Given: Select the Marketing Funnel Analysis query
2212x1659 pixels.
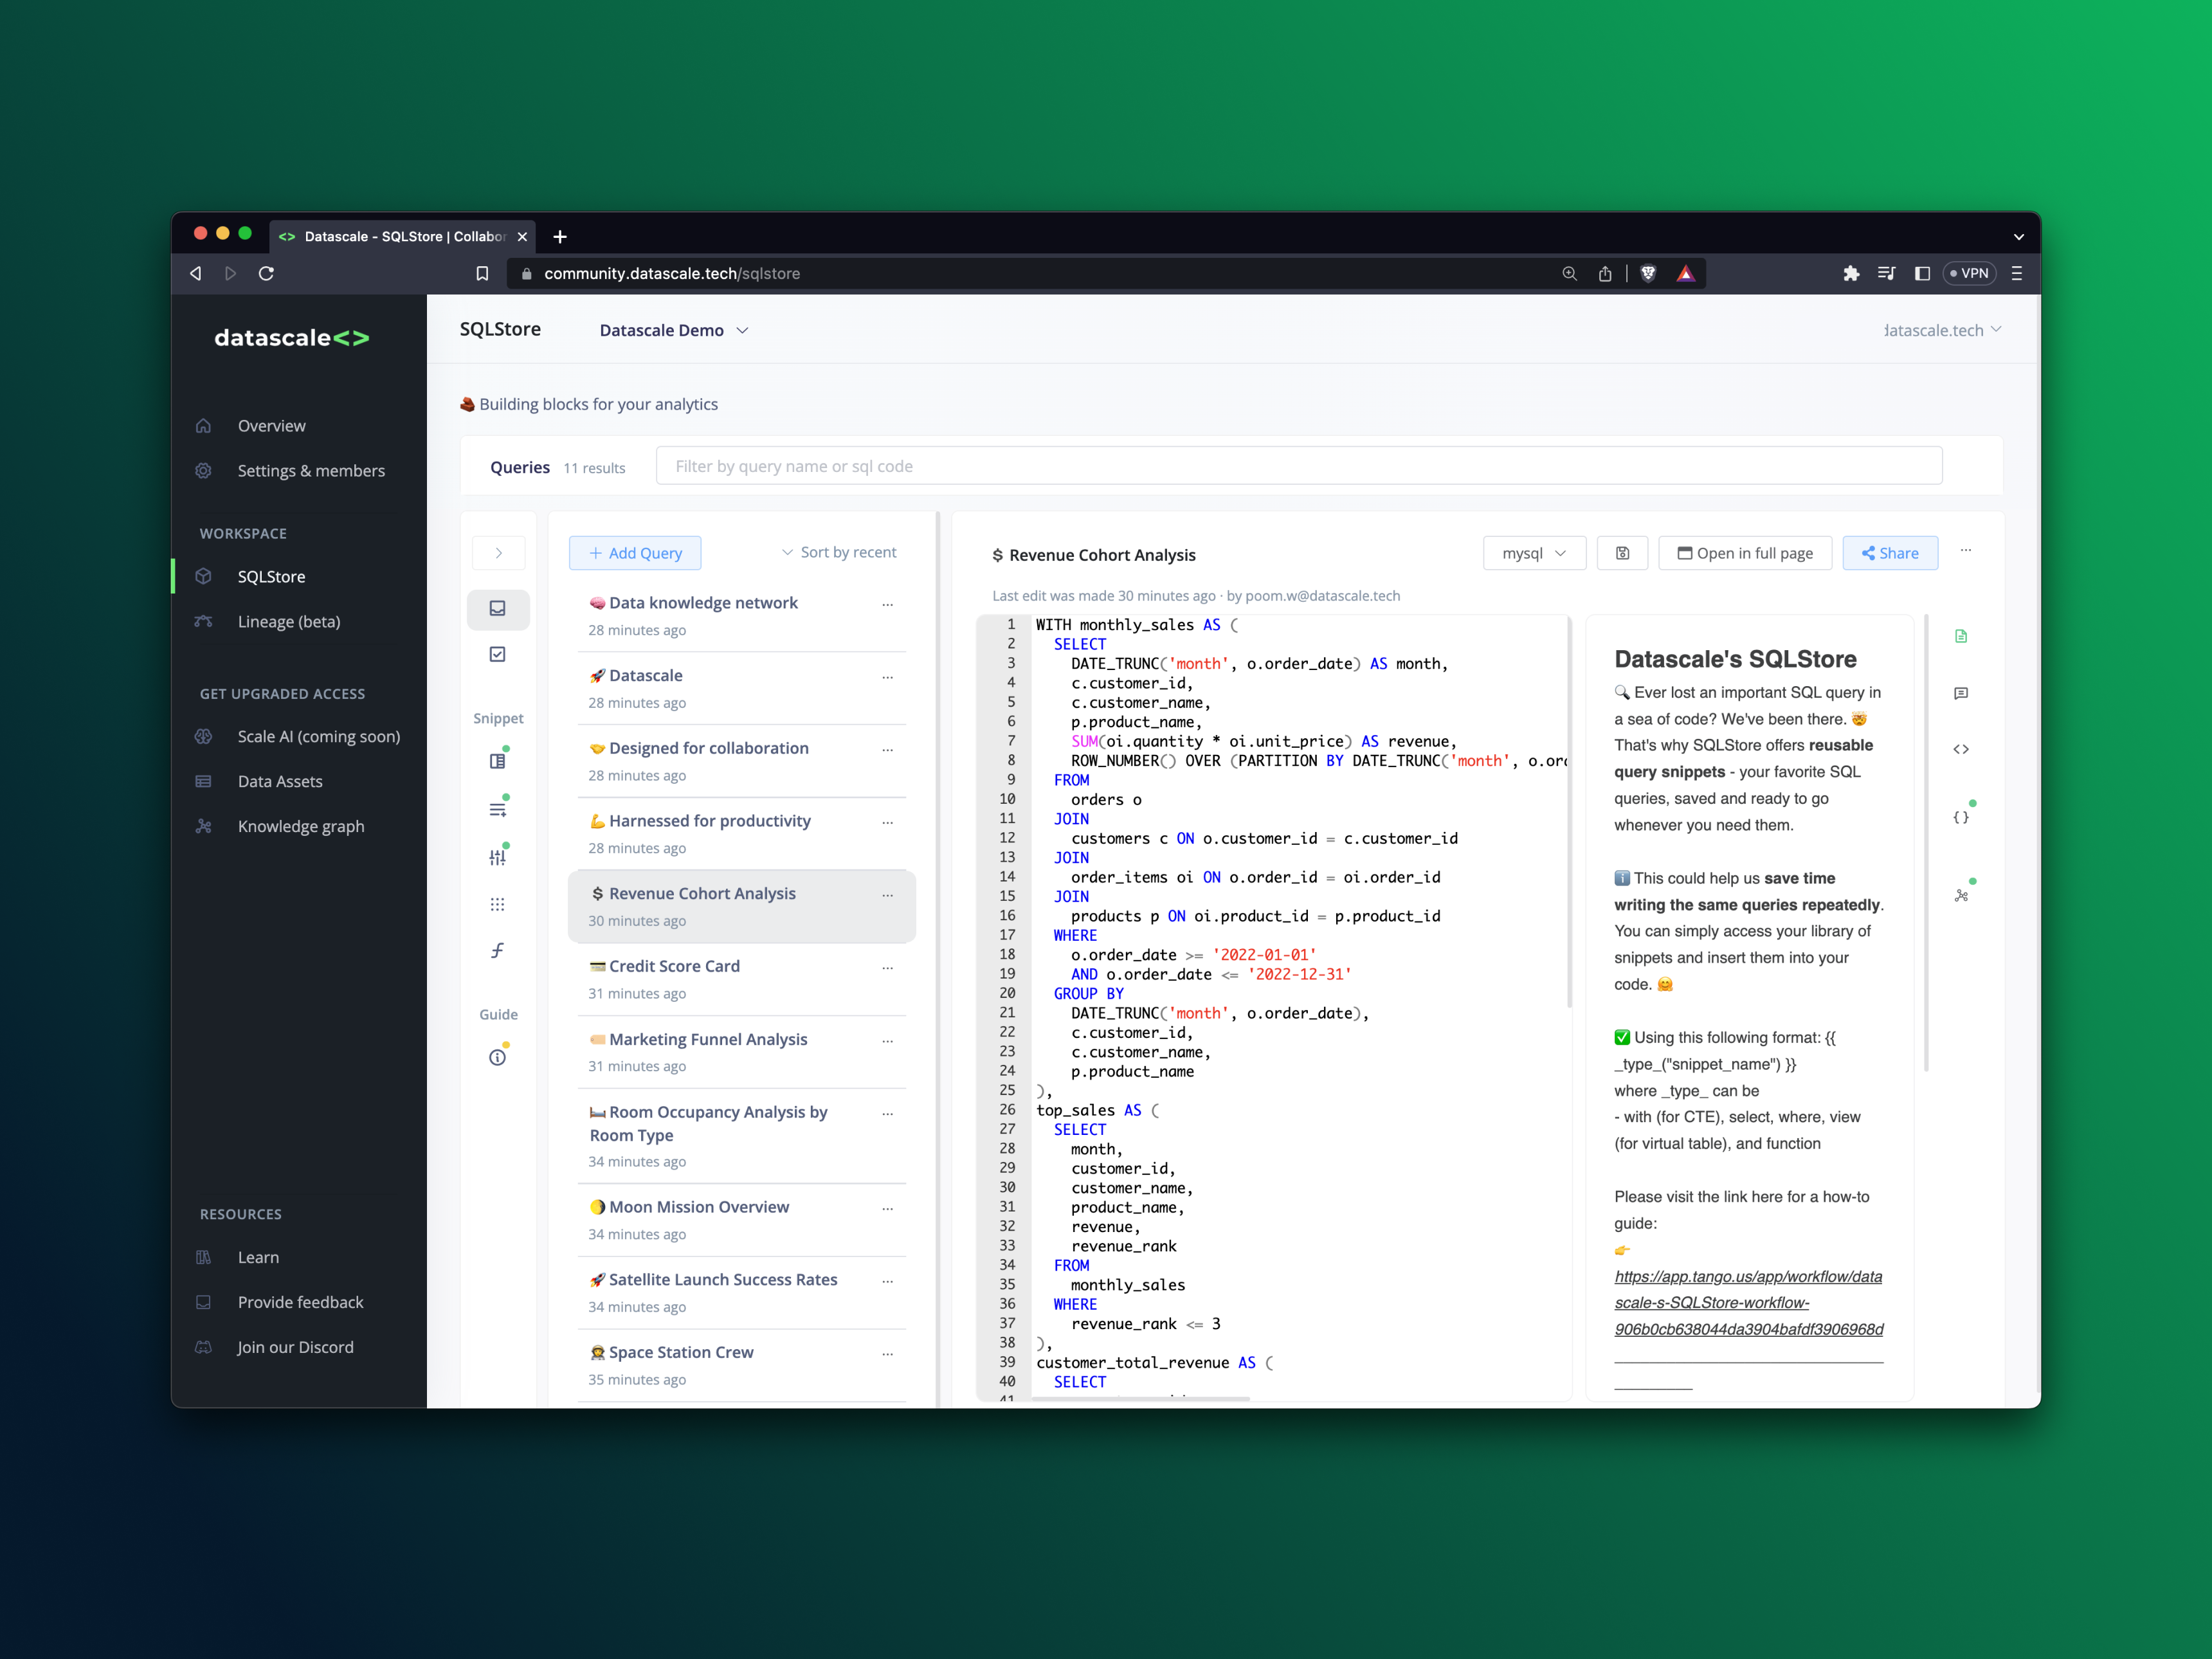Looking at the screenshot, I should coord(741,1052).
